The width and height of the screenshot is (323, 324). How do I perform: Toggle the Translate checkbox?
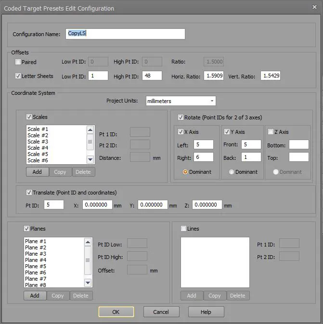(29, 193)
